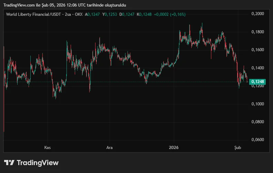Click the TradingView wordmark text
Screen dimensions: 273x173
38,163
